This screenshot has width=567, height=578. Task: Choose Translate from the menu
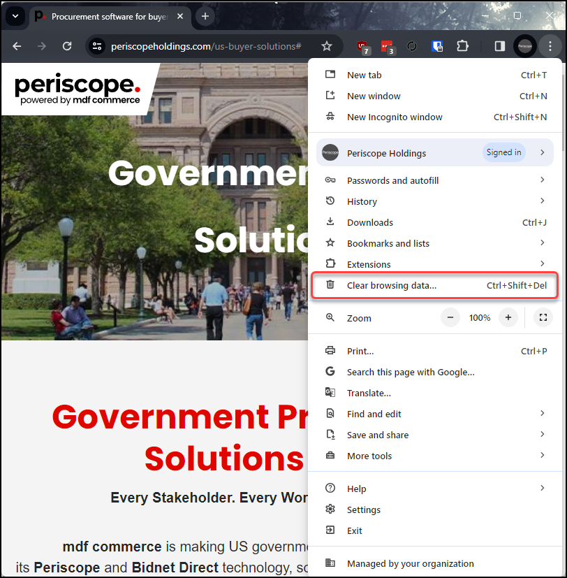[435, 393]
